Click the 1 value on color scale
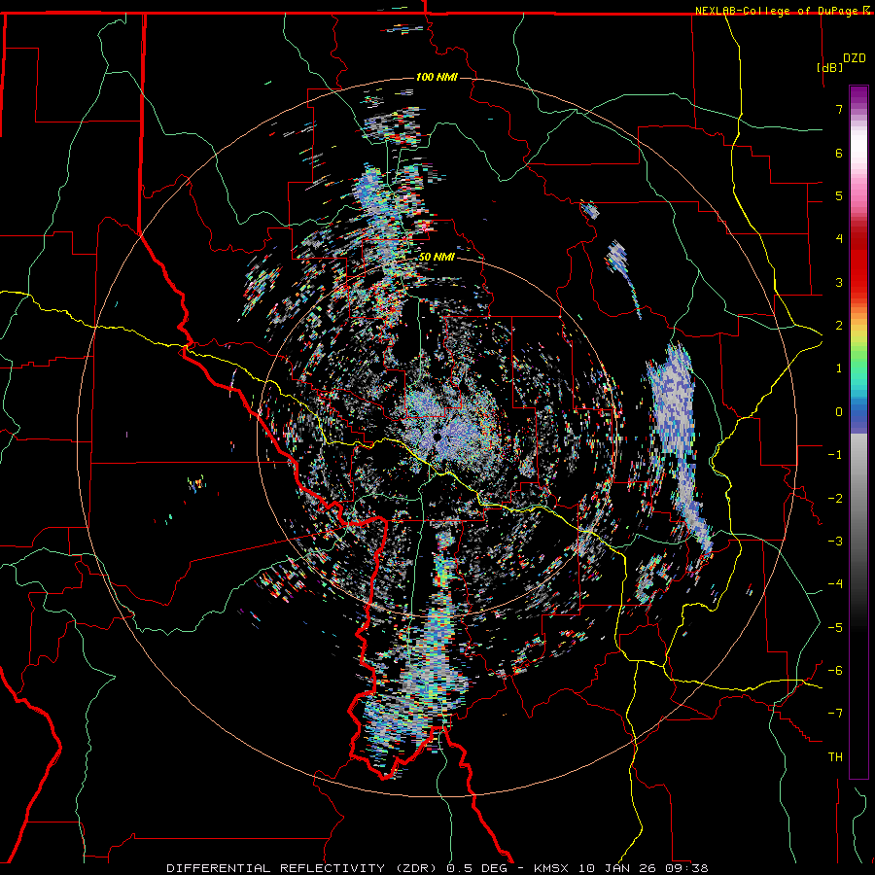This screenshot has width=875, height=875. coord(839,368)
